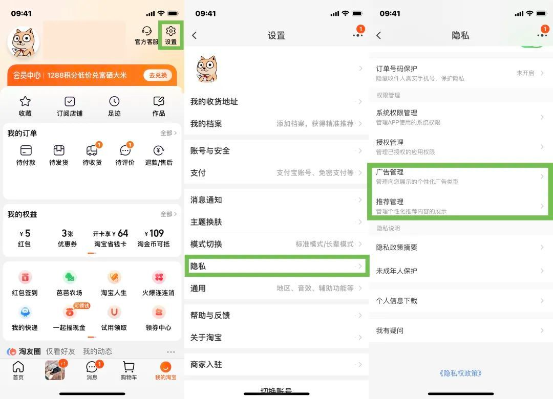Open the 设置 gear icon

click(171, 31)
